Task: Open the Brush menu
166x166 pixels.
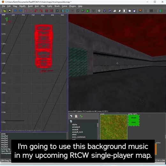Action: [57, 6]
